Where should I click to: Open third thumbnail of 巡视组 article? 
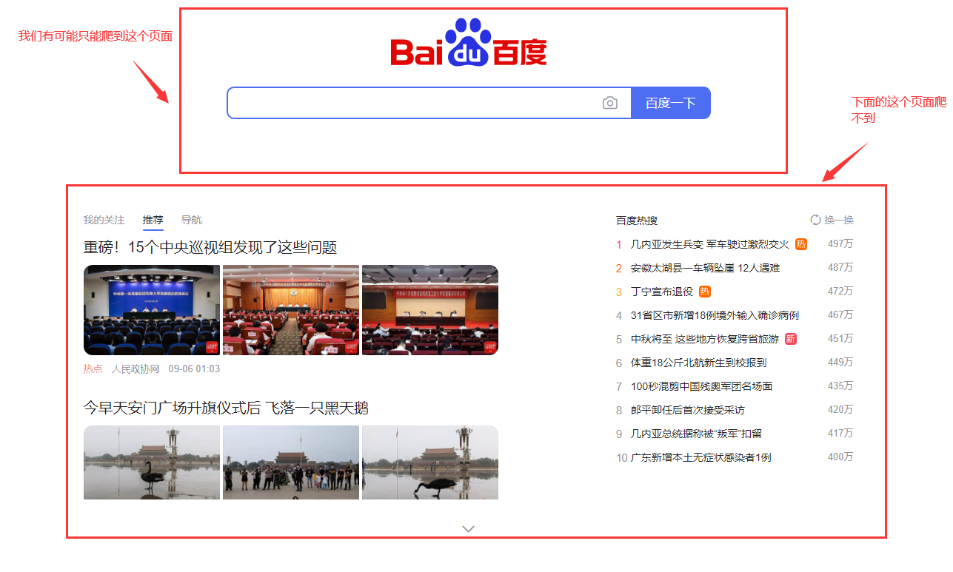pos(430,310)
